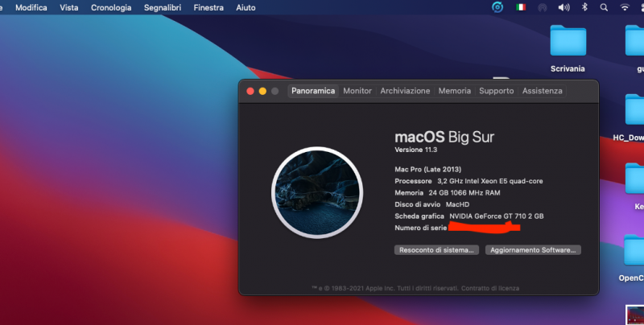This screenshot has width=644, height=325.
Task: Open the Segnalibri menu
Action: [x=163, y=7]
